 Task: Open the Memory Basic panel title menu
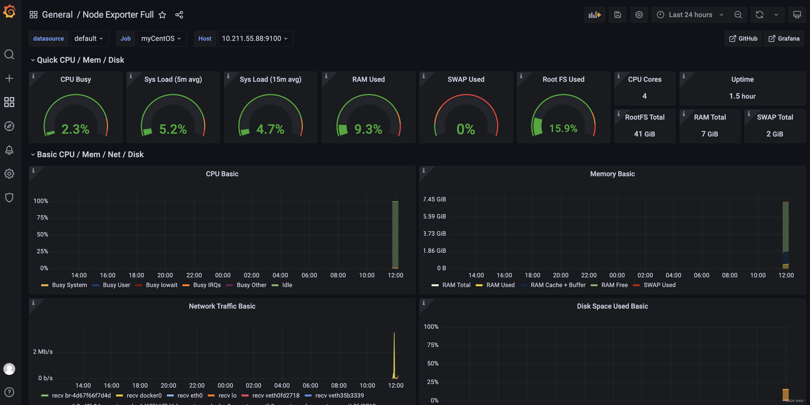(612, 174)
